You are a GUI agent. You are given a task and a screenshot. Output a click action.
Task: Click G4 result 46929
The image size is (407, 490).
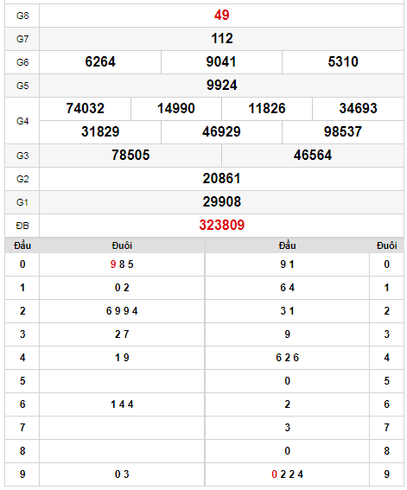pyautogui.click(x=221, y=131)
